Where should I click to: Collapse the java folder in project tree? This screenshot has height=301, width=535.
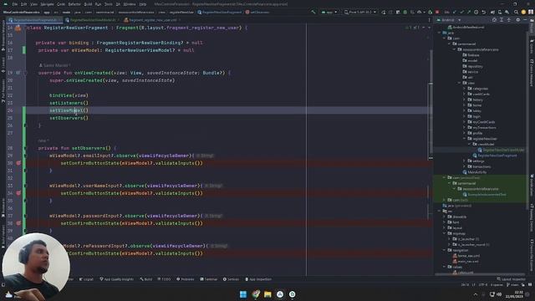440,33
